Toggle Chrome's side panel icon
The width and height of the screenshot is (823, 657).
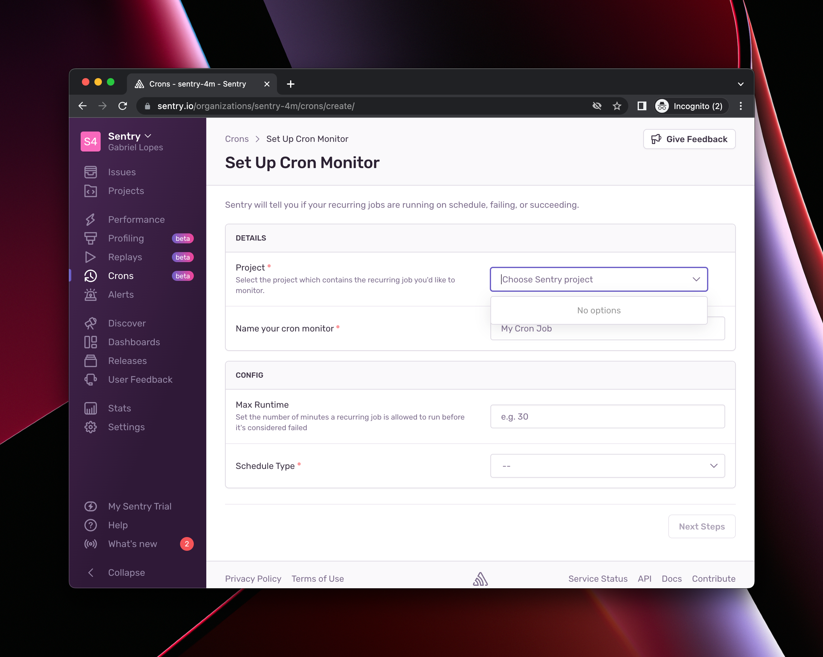click(x=642, y=106)
